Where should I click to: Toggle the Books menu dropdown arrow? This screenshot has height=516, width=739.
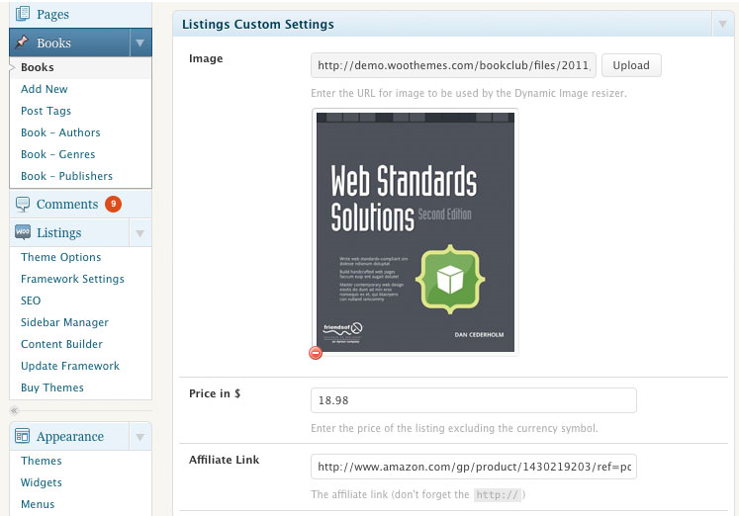click(139, 43)
